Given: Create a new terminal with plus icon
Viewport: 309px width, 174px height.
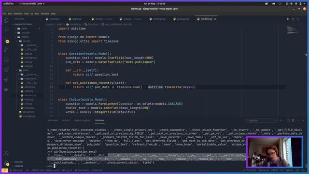Looking at the screenshot, I should pyautogui.click(x=281, y=120).
